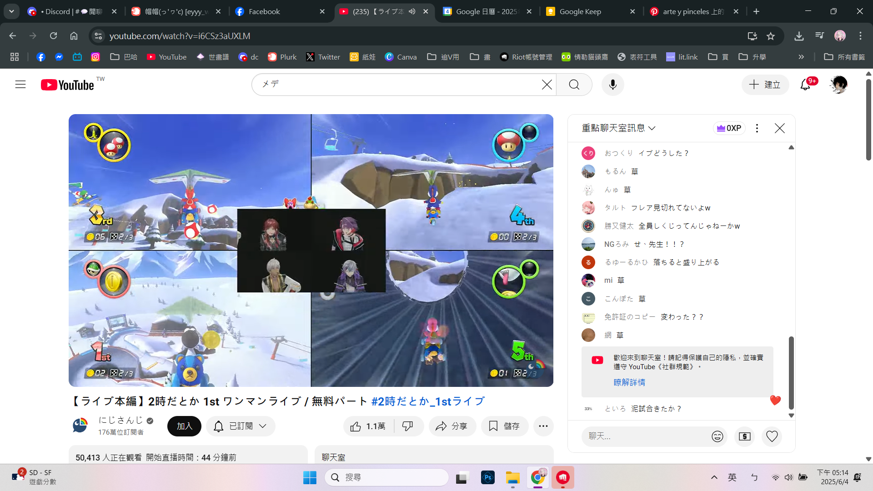Go to the YouTube home logo
Image resolution: width=873 pixels, height=491 pixels.
[67, 85]
